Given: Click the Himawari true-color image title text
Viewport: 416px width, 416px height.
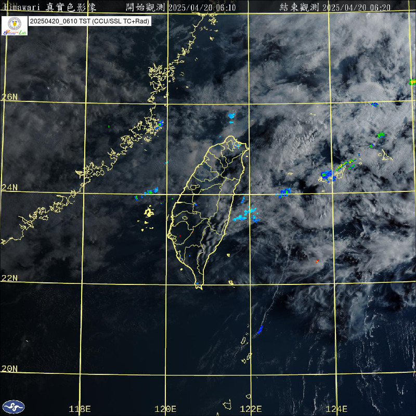Looking at the screenshot, I should (x=50, y=7).
